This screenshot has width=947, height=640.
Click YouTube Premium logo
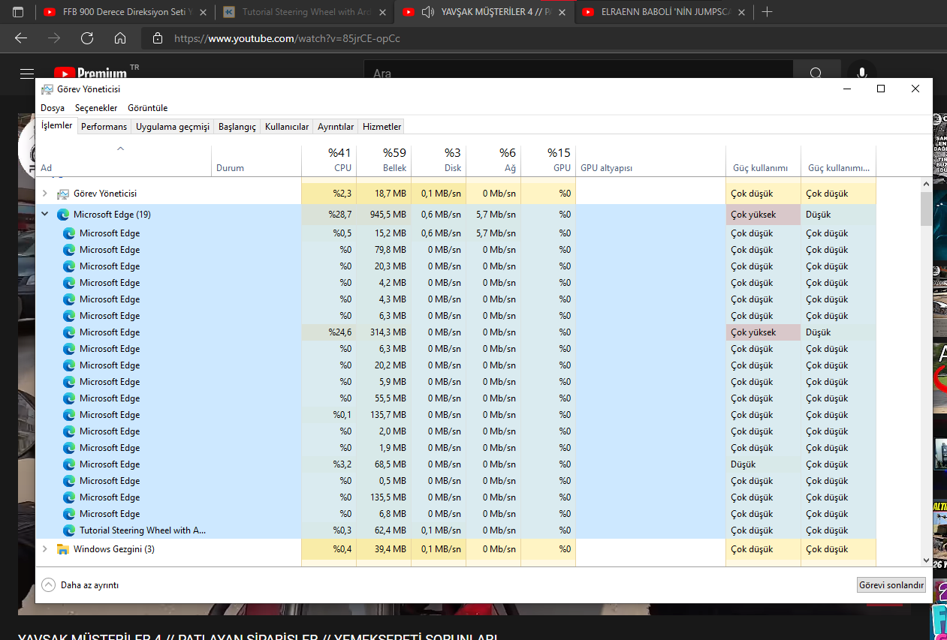[x=91, y=74]
